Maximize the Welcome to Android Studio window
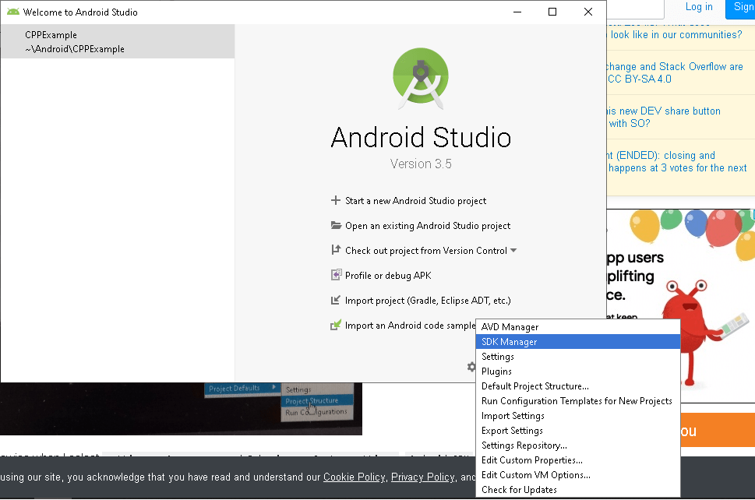This screenshot has width=755, height=500. [x=552, y=12]
